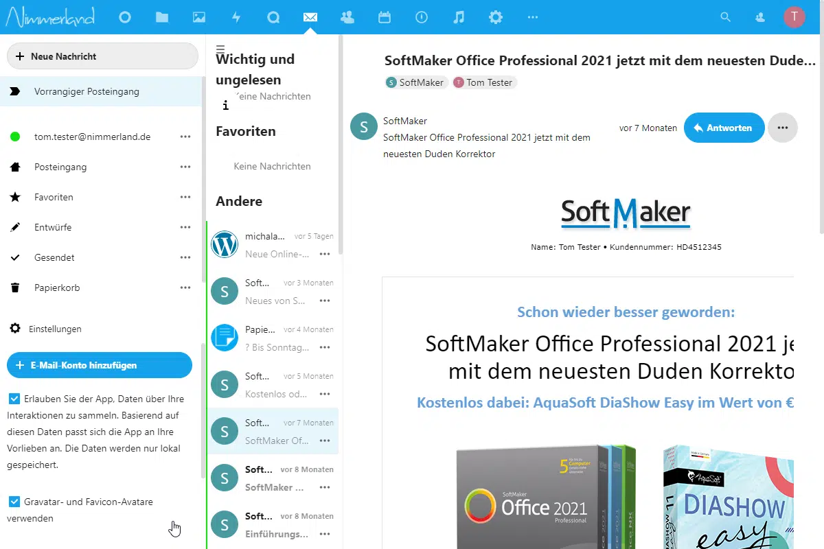Click the SoftMaker sender avatar in message header
The height and width of the screenshot is (549, 824).
click(x=364, y=126)
